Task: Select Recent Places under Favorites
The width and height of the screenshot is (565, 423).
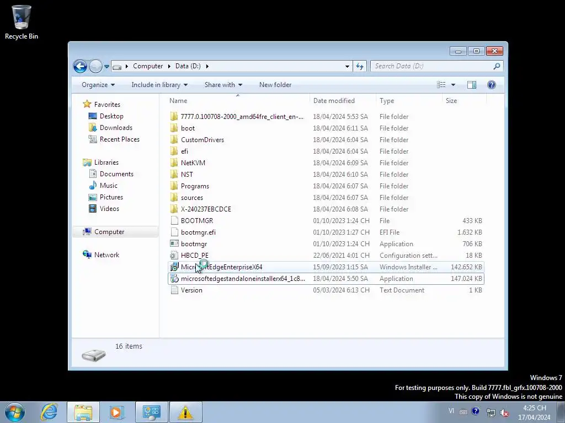Action: (x=119, y=139)
